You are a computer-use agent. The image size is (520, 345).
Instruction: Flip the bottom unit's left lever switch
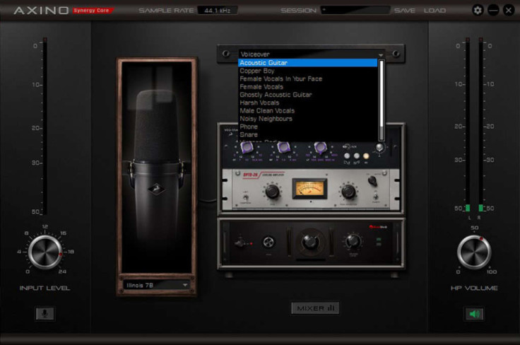(241, 243)
